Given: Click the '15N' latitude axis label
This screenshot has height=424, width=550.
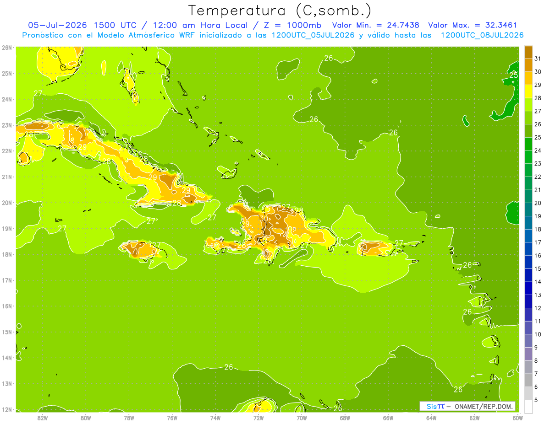Looking at the screenshot, I should click(x=7, y=332).
